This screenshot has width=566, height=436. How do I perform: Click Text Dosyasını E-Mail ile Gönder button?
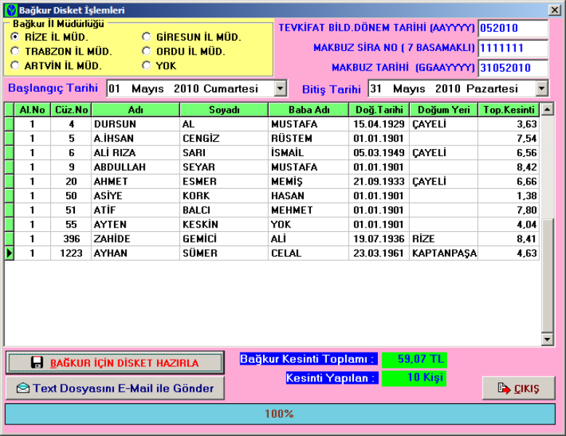tap(115, 388)
